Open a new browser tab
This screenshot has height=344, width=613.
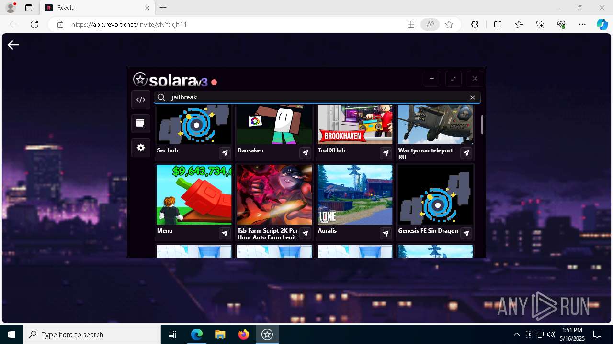[x=163, y=8]
